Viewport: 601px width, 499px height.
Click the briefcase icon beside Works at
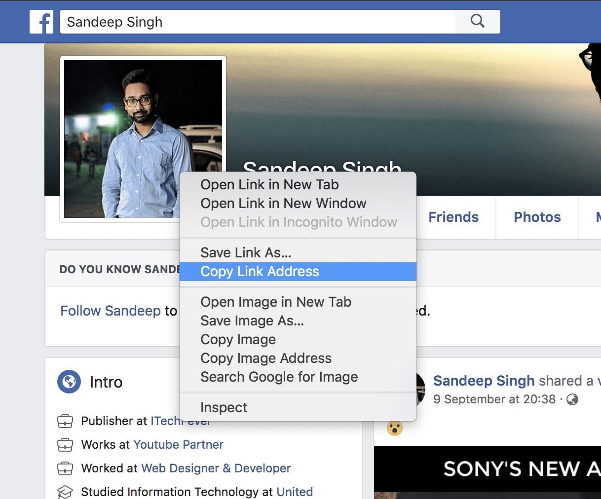coord(65,445)
